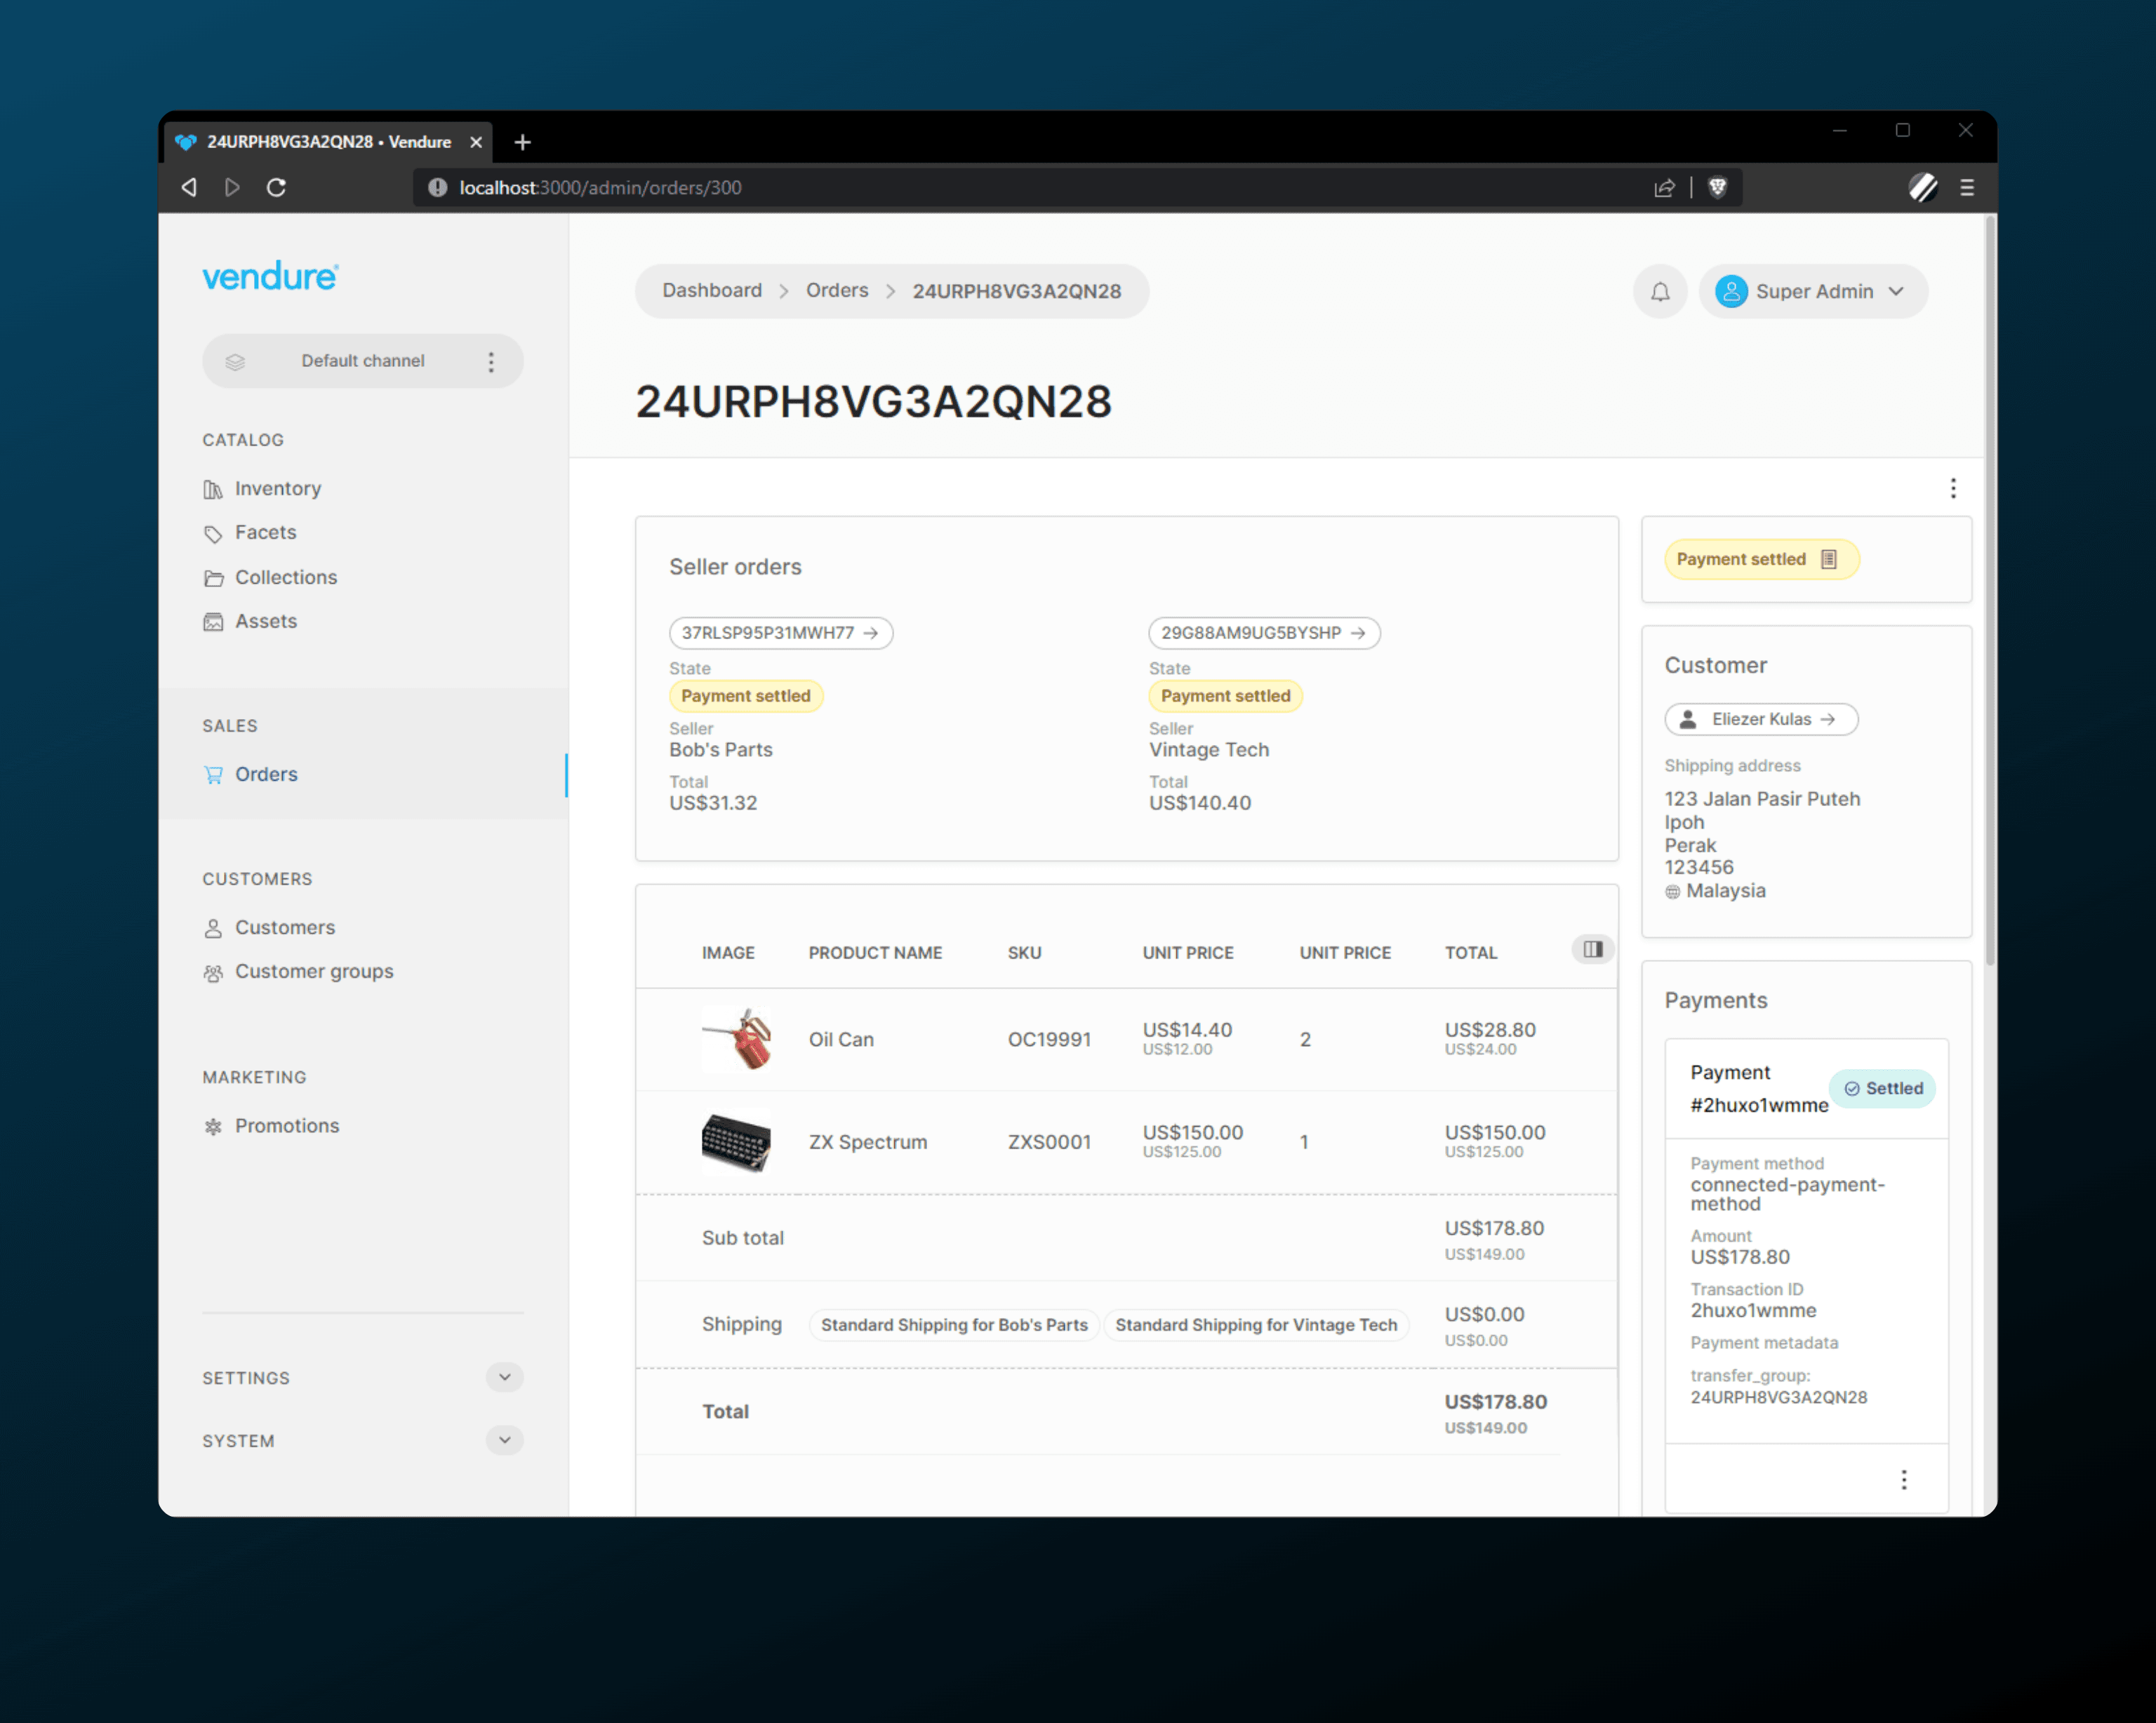Click the Orders breadcrumb link

(x=837, y=291)
